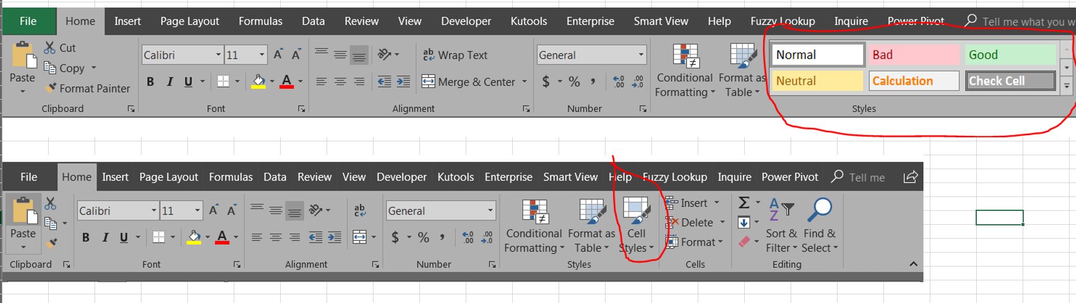
Task: Click AutoSum sigma icon
Action: (x=744, y=202)
